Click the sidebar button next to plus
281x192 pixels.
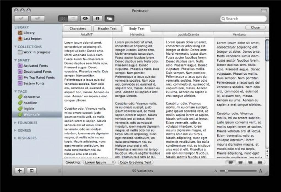coord(32,171)
